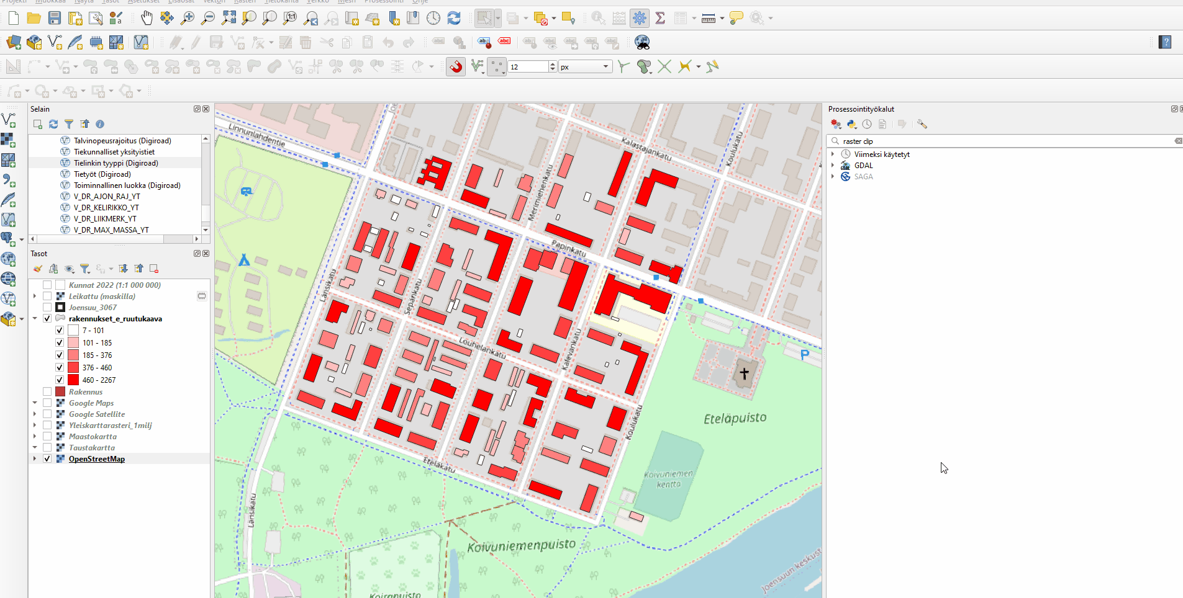Select the measure line ruler tool
1183x598 pixels.
pos(708,18)
